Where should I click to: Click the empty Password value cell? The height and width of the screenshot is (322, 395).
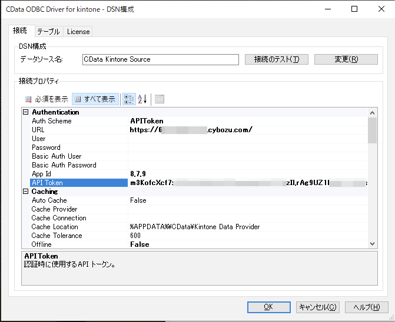click(248, 147)
